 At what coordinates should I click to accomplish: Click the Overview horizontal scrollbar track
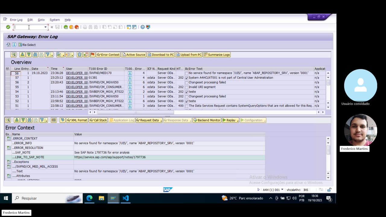point(206,112)
